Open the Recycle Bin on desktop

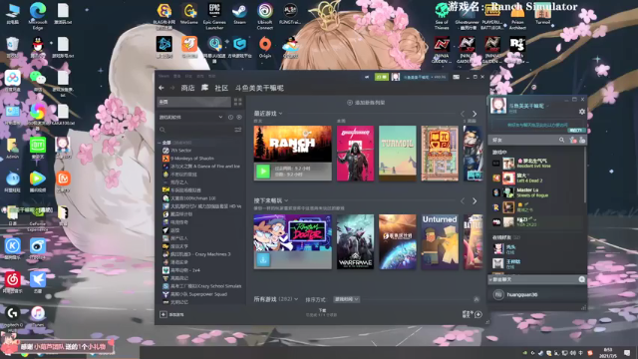pos(13,47)
